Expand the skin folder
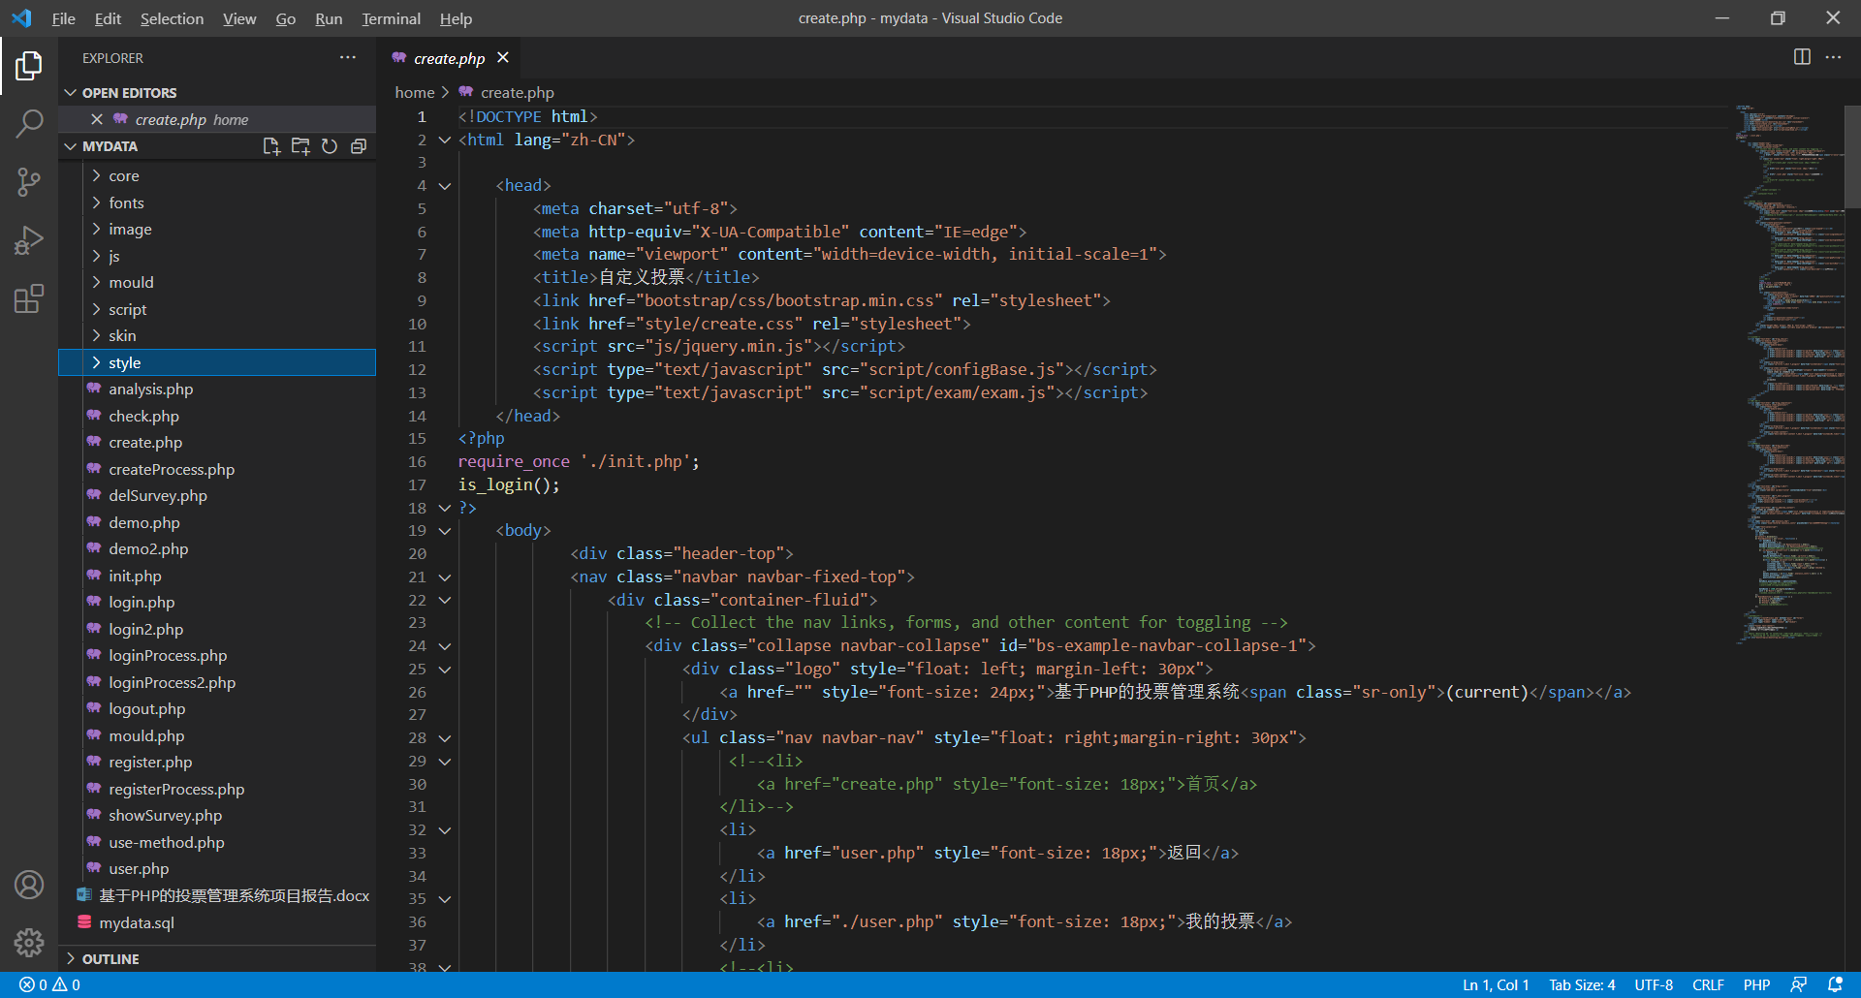Screen dimensions: 1861x998 pyautogui.click(x=97, y=336)
